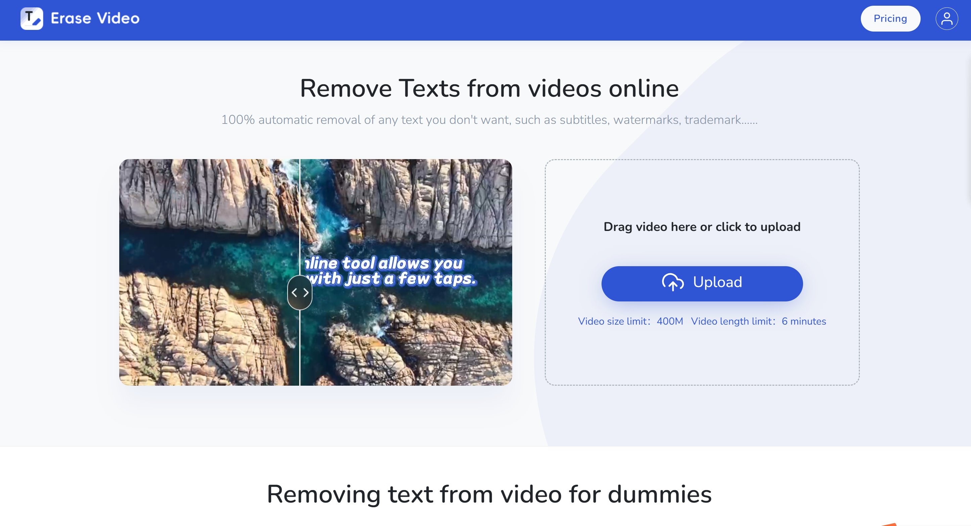Click the comparison slider divider line
The image size is (971, 526).
point(300,207)
